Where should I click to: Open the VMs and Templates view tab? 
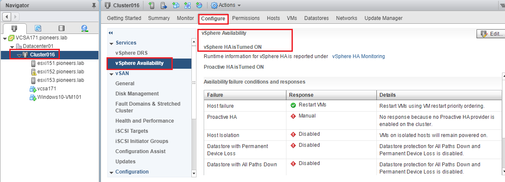click(38, 28)
